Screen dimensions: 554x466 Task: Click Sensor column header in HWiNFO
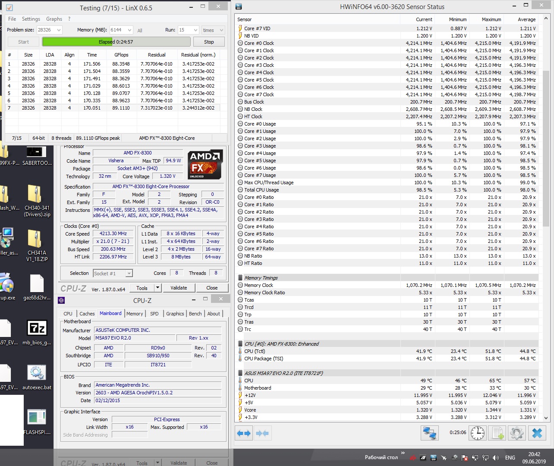pos(318,19)
